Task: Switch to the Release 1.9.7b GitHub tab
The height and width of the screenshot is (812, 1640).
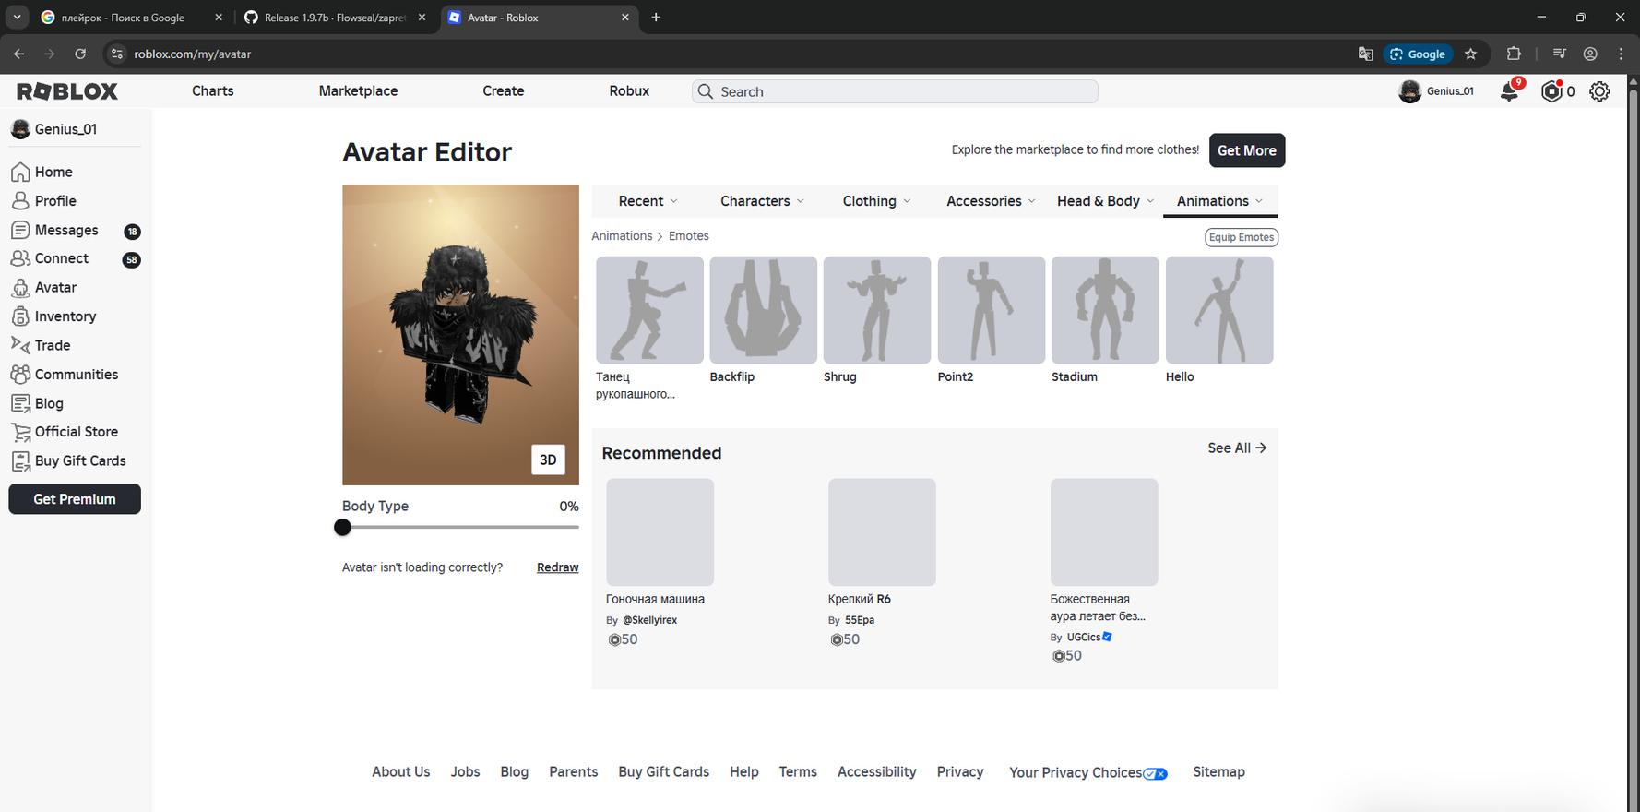Action: [x=334, y=18]
